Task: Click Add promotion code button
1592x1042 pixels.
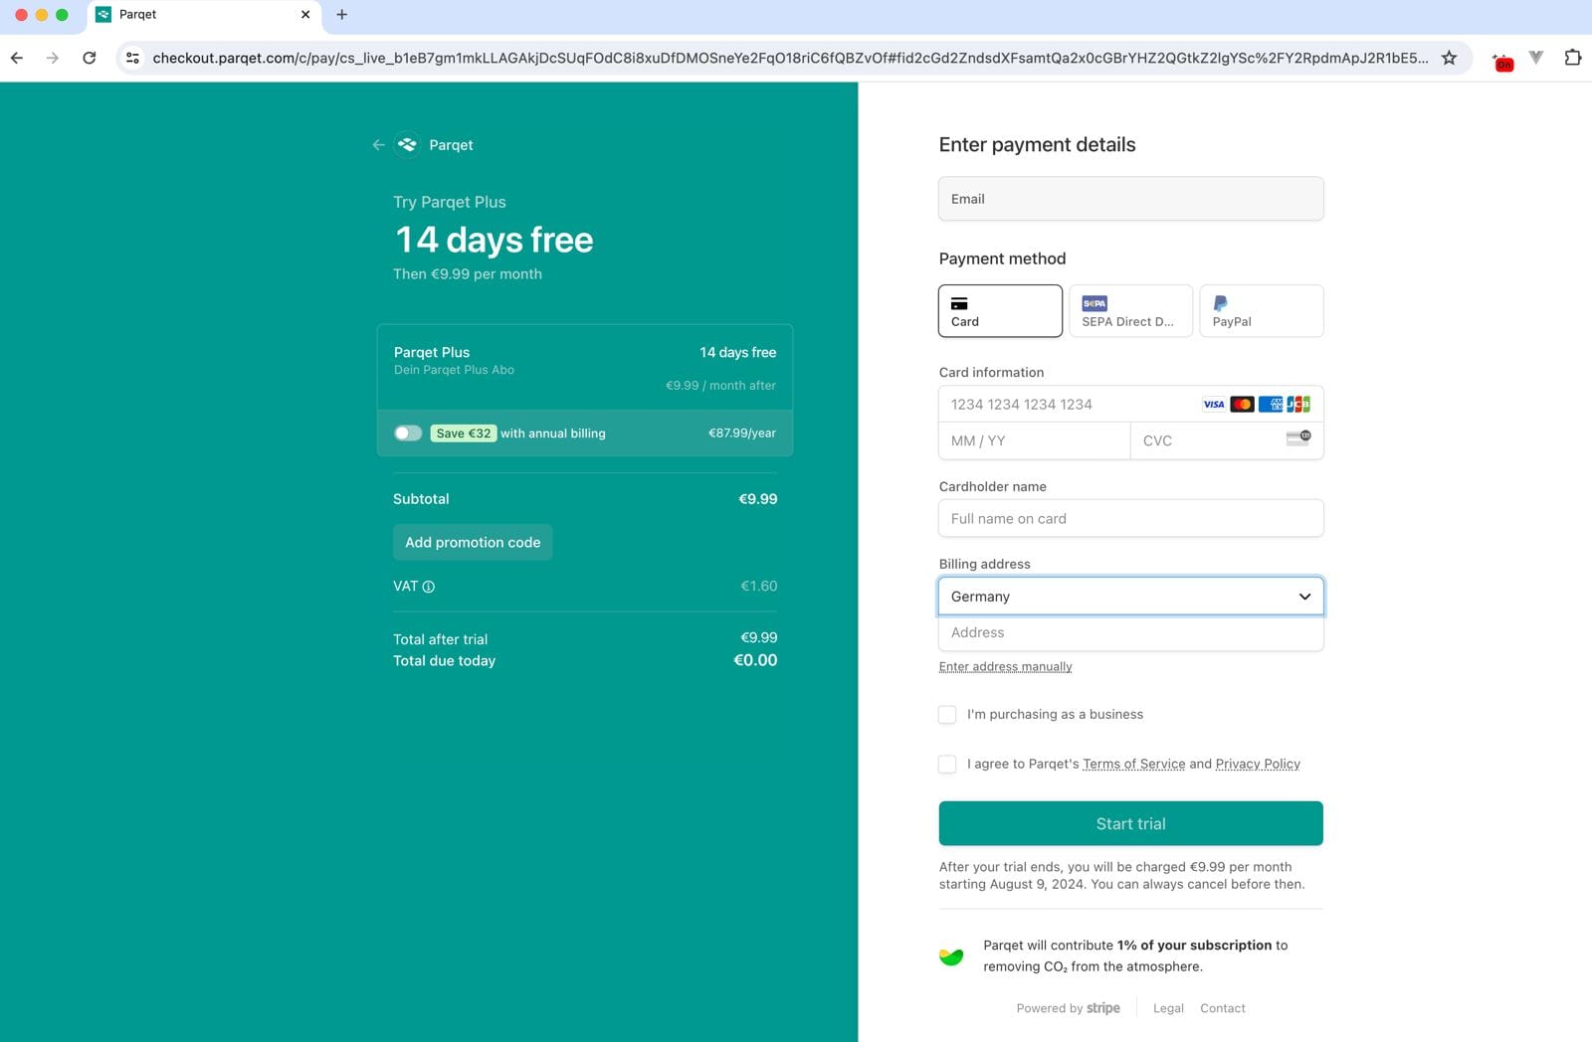Action: pos(473,543)
